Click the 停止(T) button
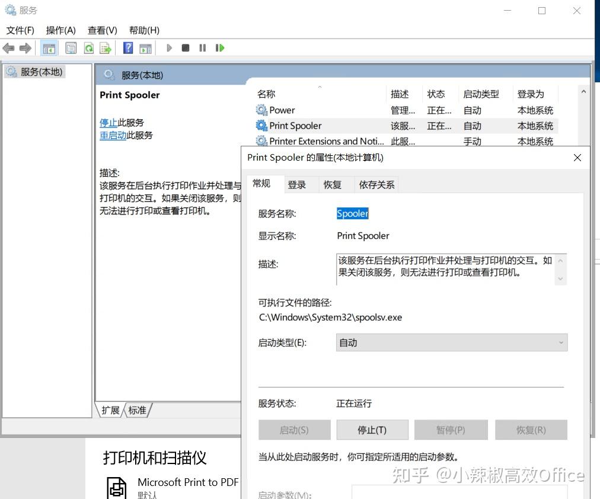The width and height of the screenshot is (600, 499). [x=372, y=430]
